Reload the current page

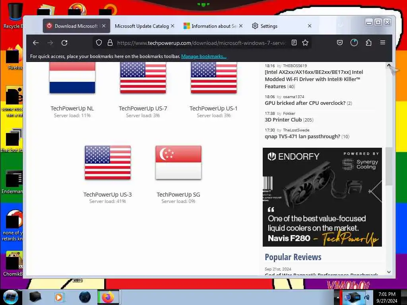[x=64, y=43]
